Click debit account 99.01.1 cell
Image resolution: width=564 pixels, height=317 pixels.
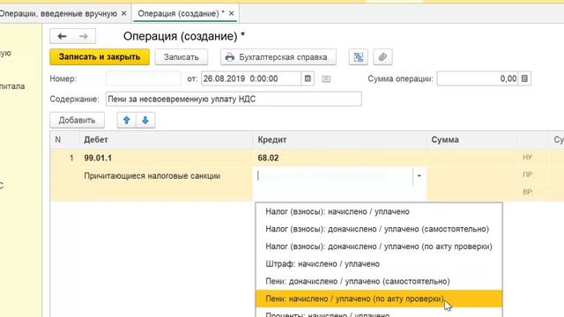166,158
